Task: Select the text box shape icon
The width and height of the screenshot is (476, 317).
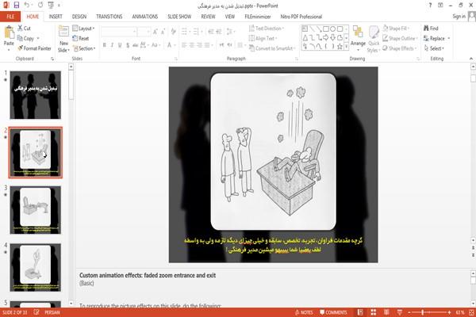Action: 305,29
